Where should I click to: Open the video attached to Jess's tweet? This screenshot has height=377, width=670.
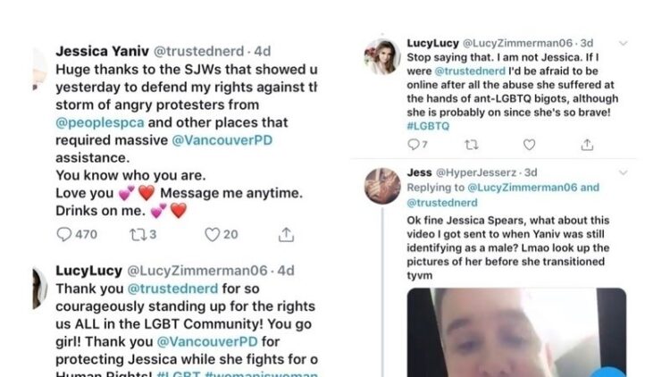pos(516,332)
